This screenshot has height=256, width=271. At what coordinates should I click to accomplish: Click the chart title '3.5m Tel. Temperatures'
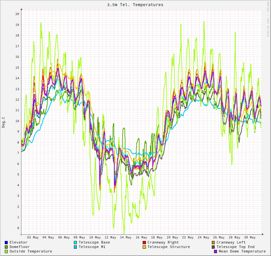(x=135, y=5)
